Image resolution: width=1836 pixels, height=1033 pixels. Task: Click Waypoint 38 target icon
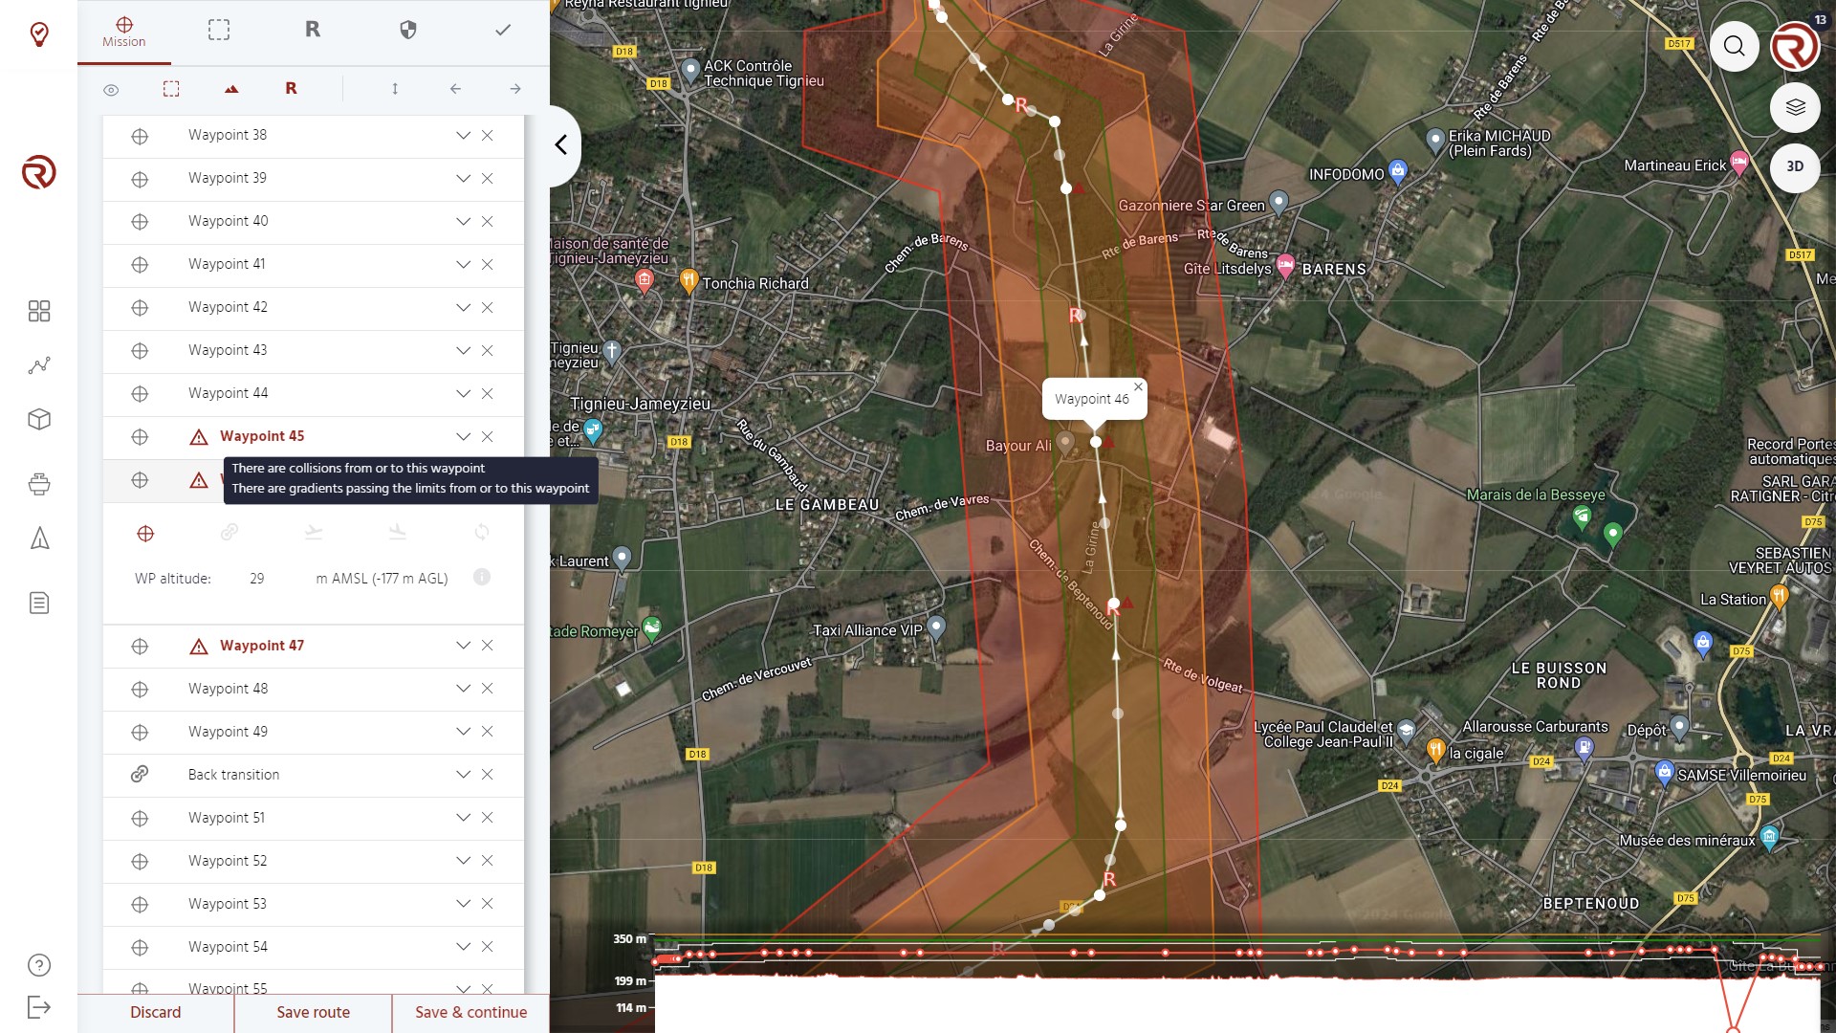140,136
